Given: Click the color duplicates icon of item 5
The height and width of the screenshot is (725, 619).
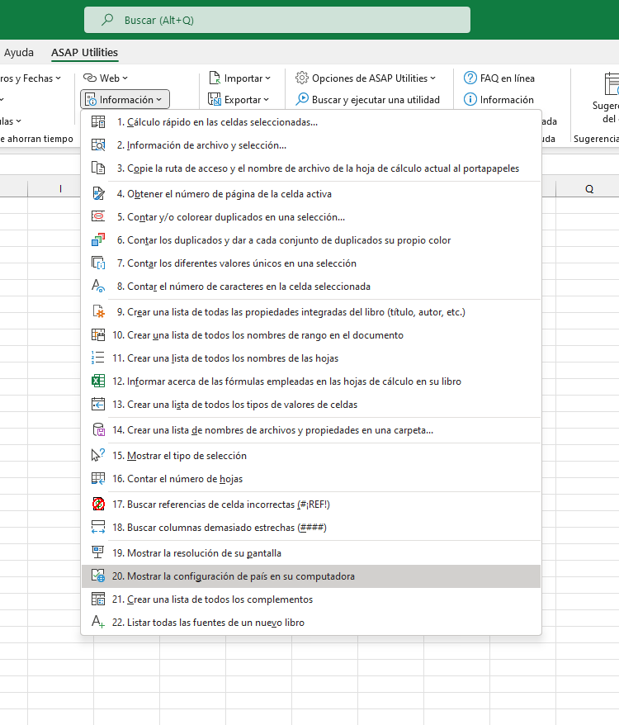Looking at the screenshot, I should pos(98,217).
